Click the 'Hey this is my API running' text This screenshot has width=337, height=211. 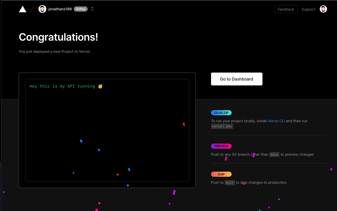pyautogui.click(x=62, y=86)
